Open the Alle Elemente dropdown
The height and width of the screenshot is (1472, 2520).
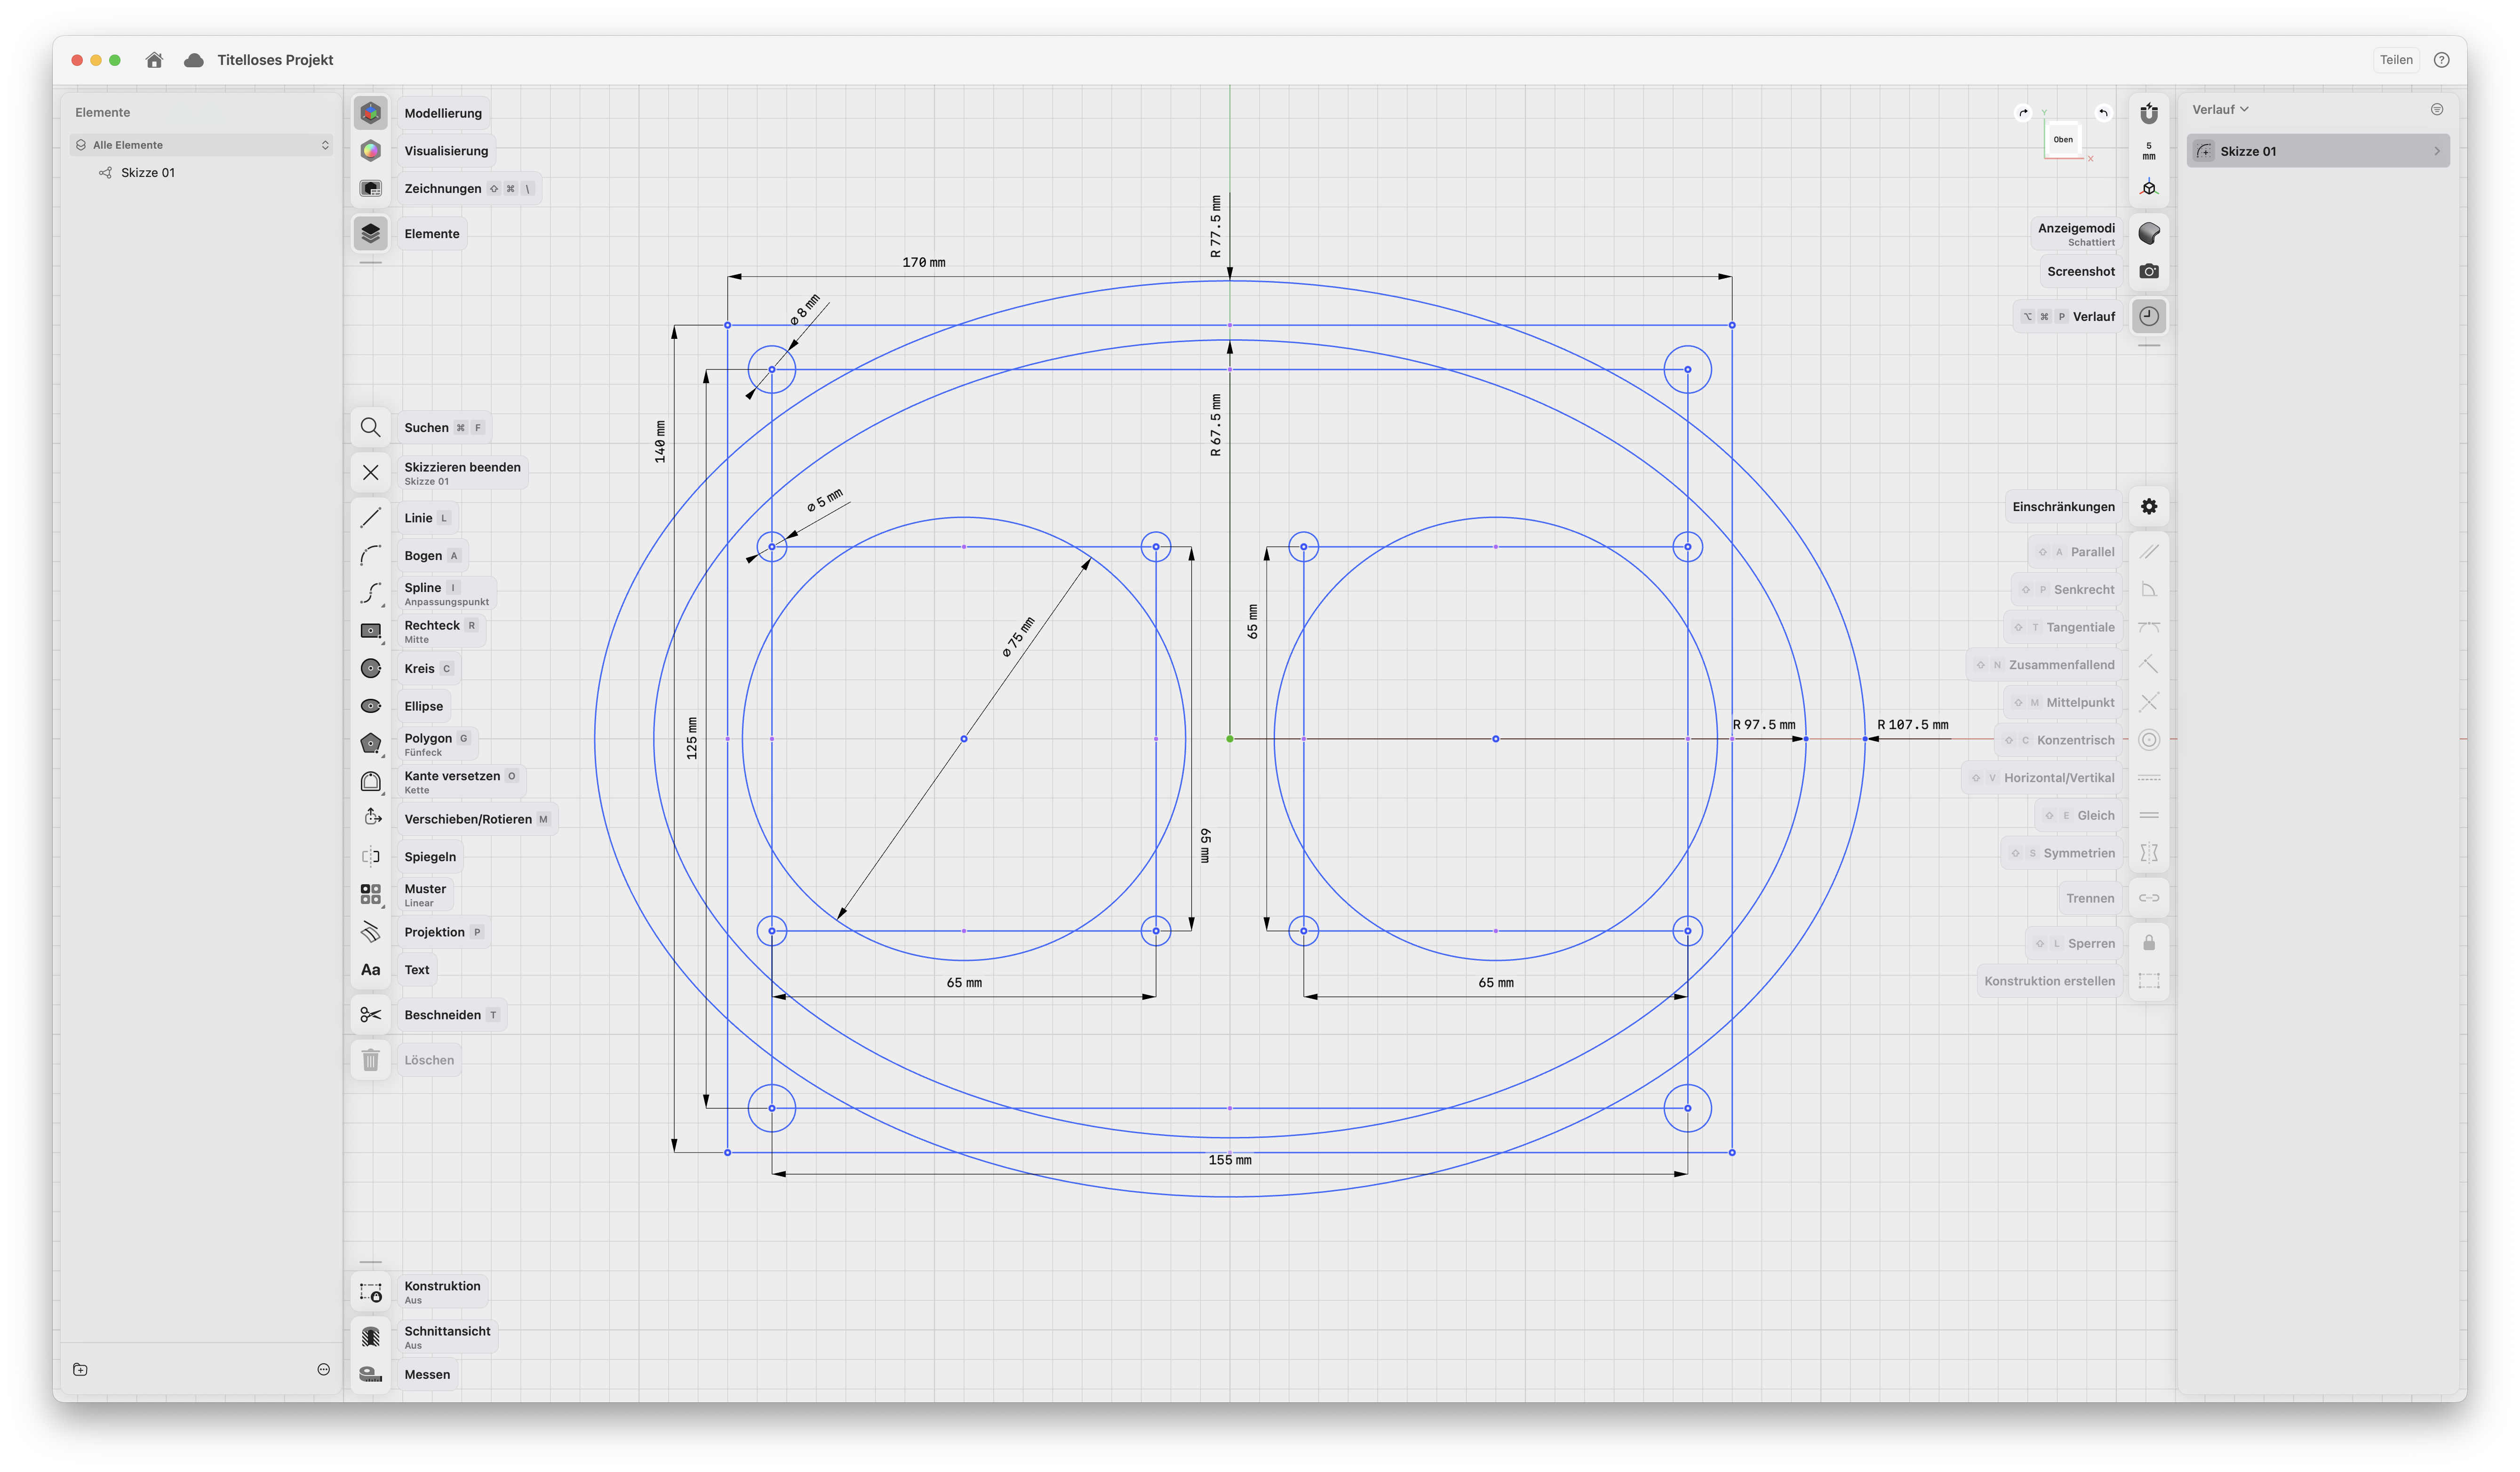click(202, 145)
